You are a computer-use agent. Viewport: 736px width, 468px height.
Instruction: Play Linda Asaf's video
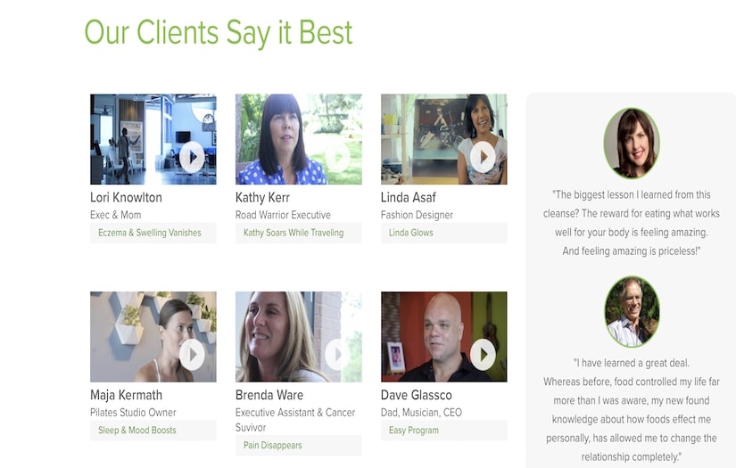[483, 157]
